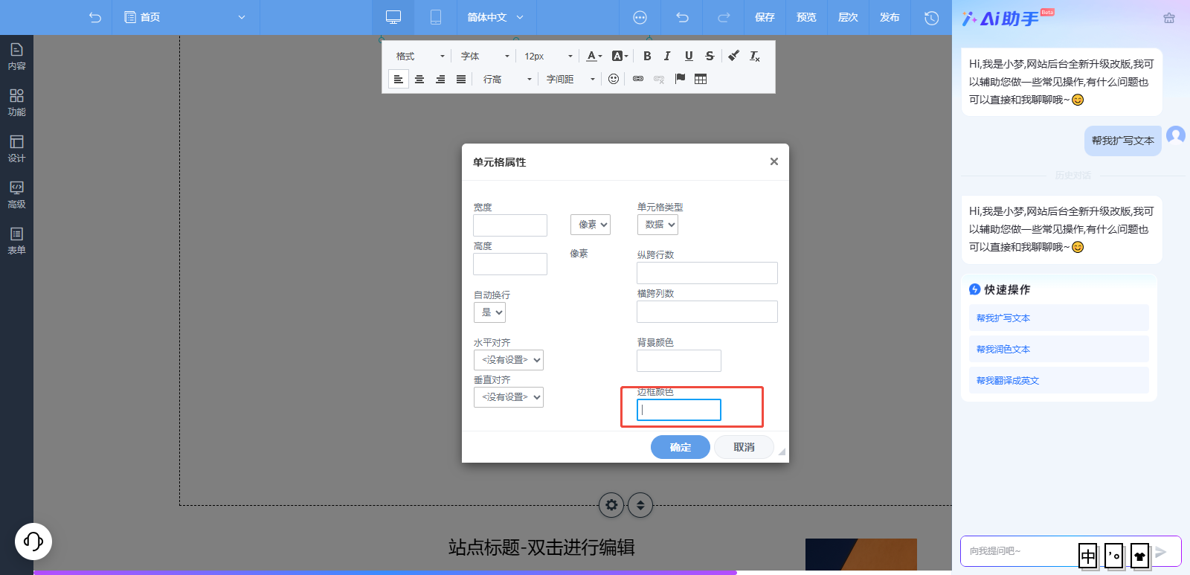The image size is (1190, 575).
Task: Click the 宽度 input field
Action: 510,225
